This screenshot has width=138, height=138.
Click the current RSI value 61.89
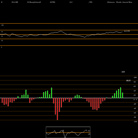[127, 31]
